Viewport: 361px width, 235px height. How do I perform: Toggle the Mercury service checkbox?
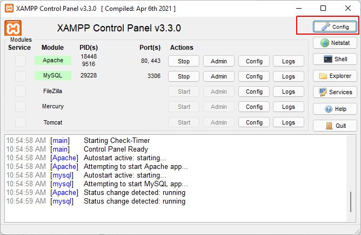click(21, 107)
